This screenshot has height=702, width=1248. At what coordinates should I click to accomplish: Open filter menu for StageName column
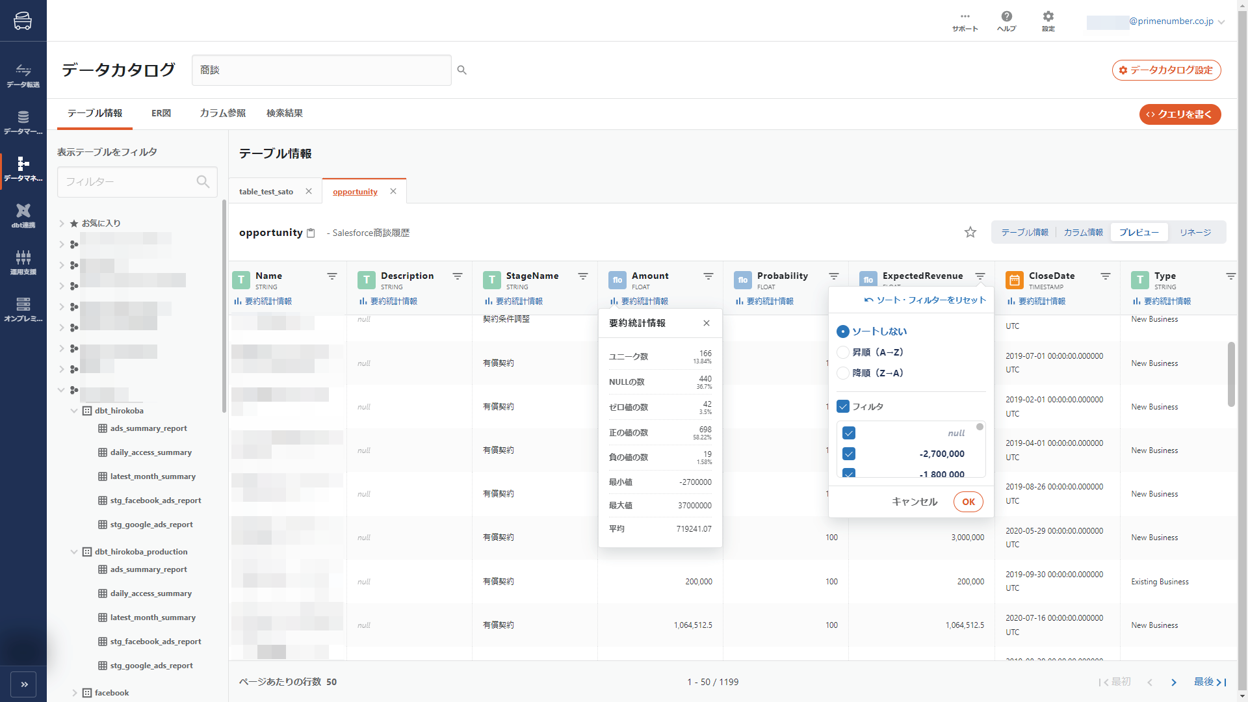(x=583, y=276)
